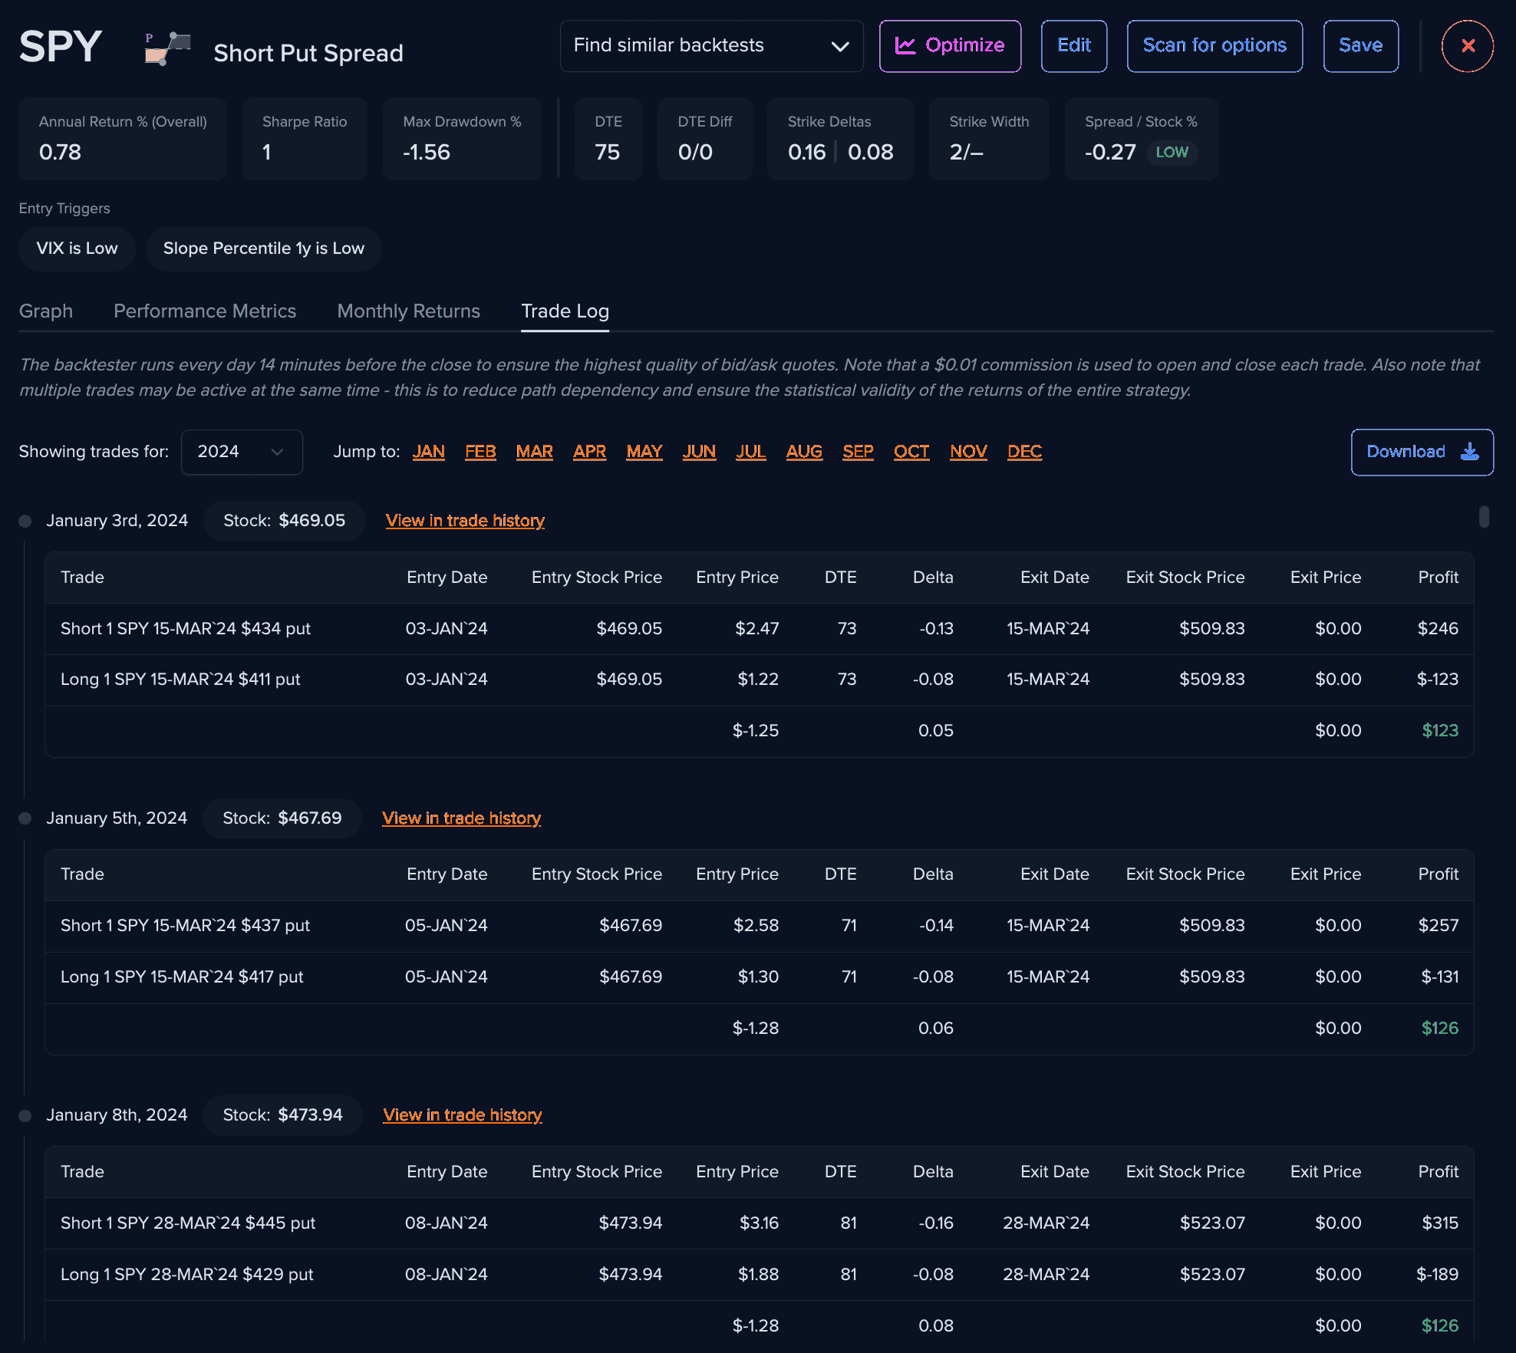View January 8th trade in trade history
The image size is (1516, 1353).
coord(462,1115)
